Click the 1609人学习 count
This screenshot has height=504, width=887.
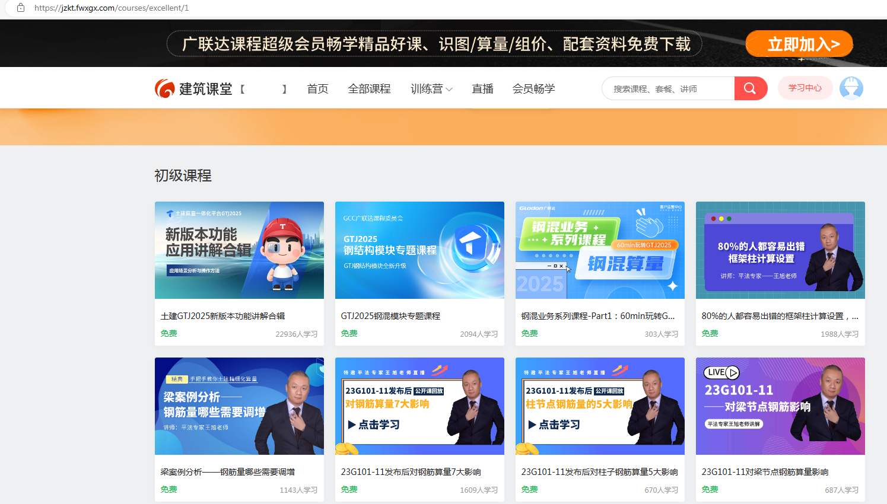tap(479, 490)
